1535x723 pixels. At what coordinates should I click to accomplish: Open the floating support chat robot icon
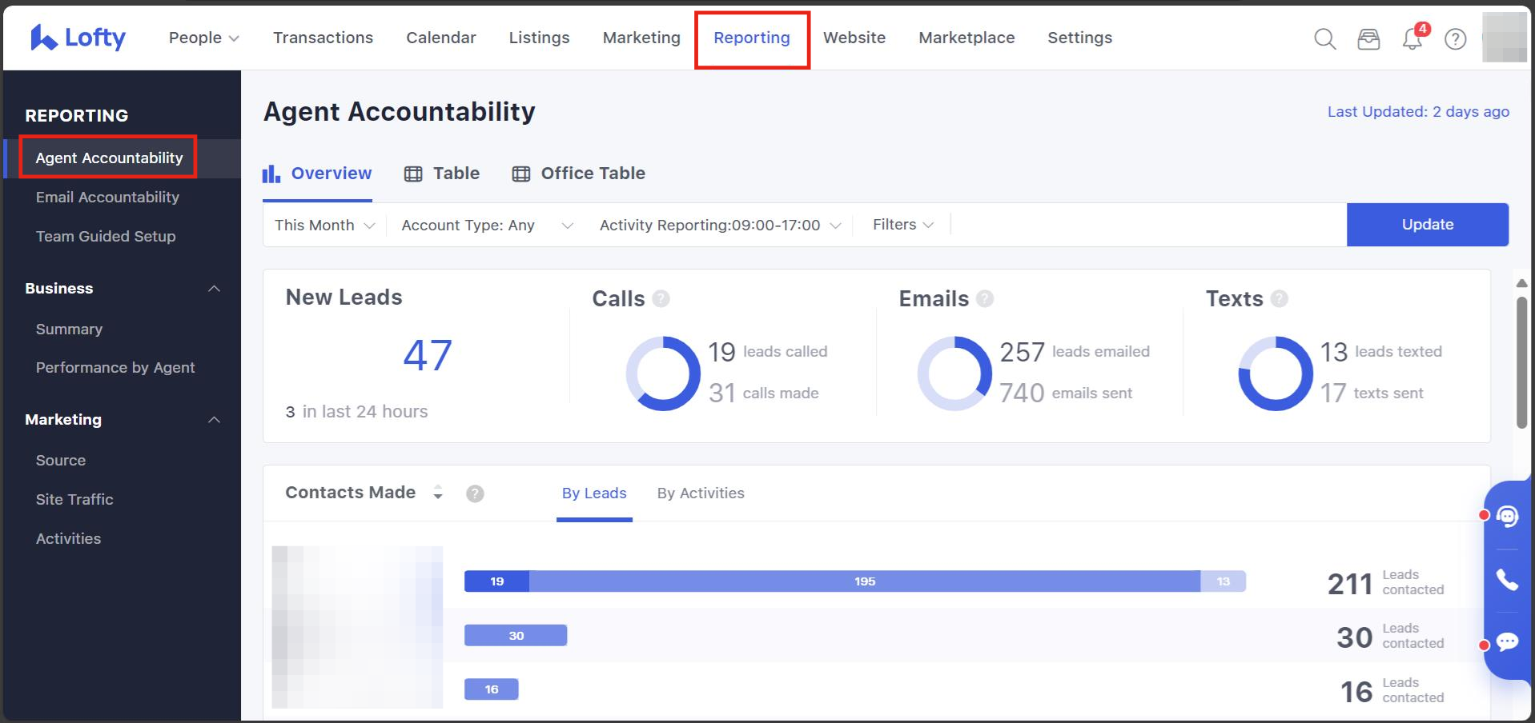(1507, 517)
